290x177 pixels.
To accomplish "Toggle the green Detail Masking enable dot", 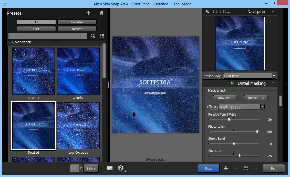I will pos(232,83).
